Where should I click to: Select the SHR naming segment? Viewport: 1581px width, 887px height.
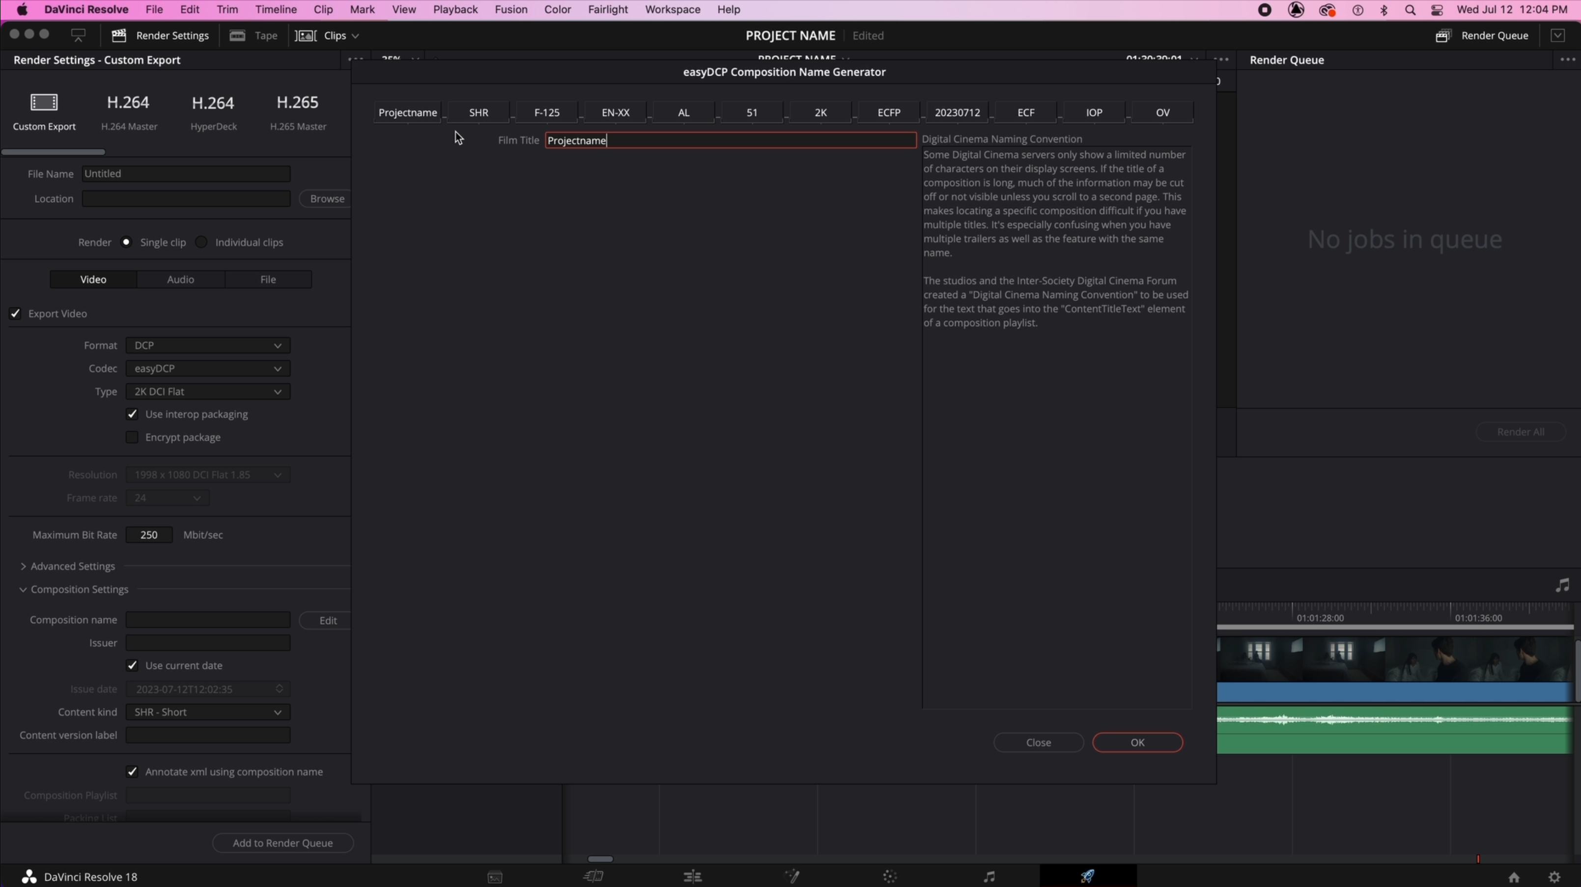click(x=479, y=112)
